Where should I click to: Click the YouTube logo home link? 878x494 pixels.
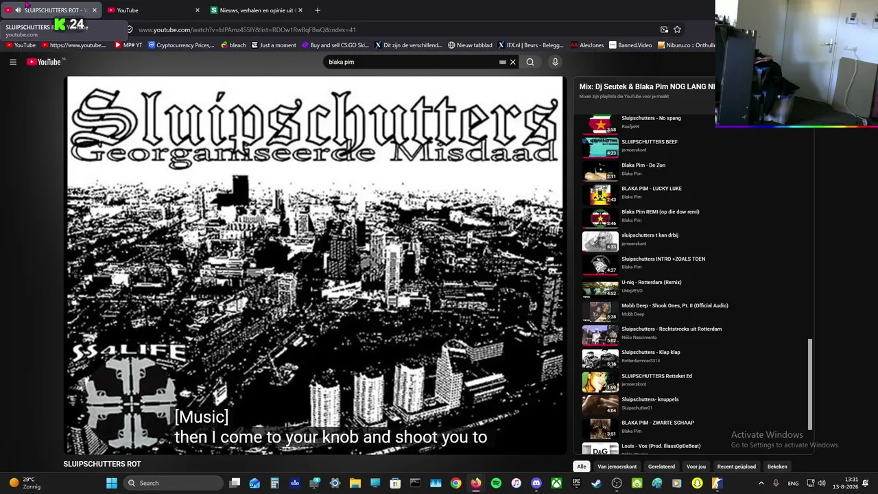[44, 62]
